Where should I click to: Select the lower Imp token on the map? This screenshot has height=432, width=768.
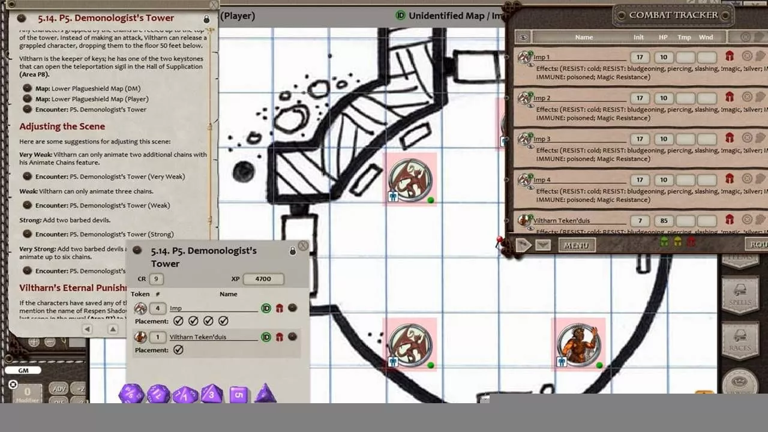coord(410,344)
